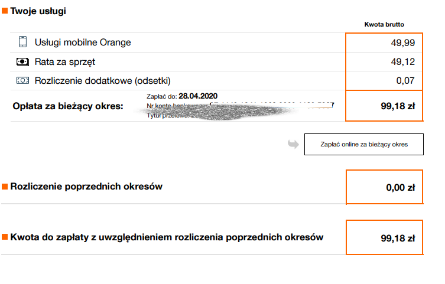Click the Kwota brutto column header
The width and height of the screenshot is (445, 284).
pos(384,24)
